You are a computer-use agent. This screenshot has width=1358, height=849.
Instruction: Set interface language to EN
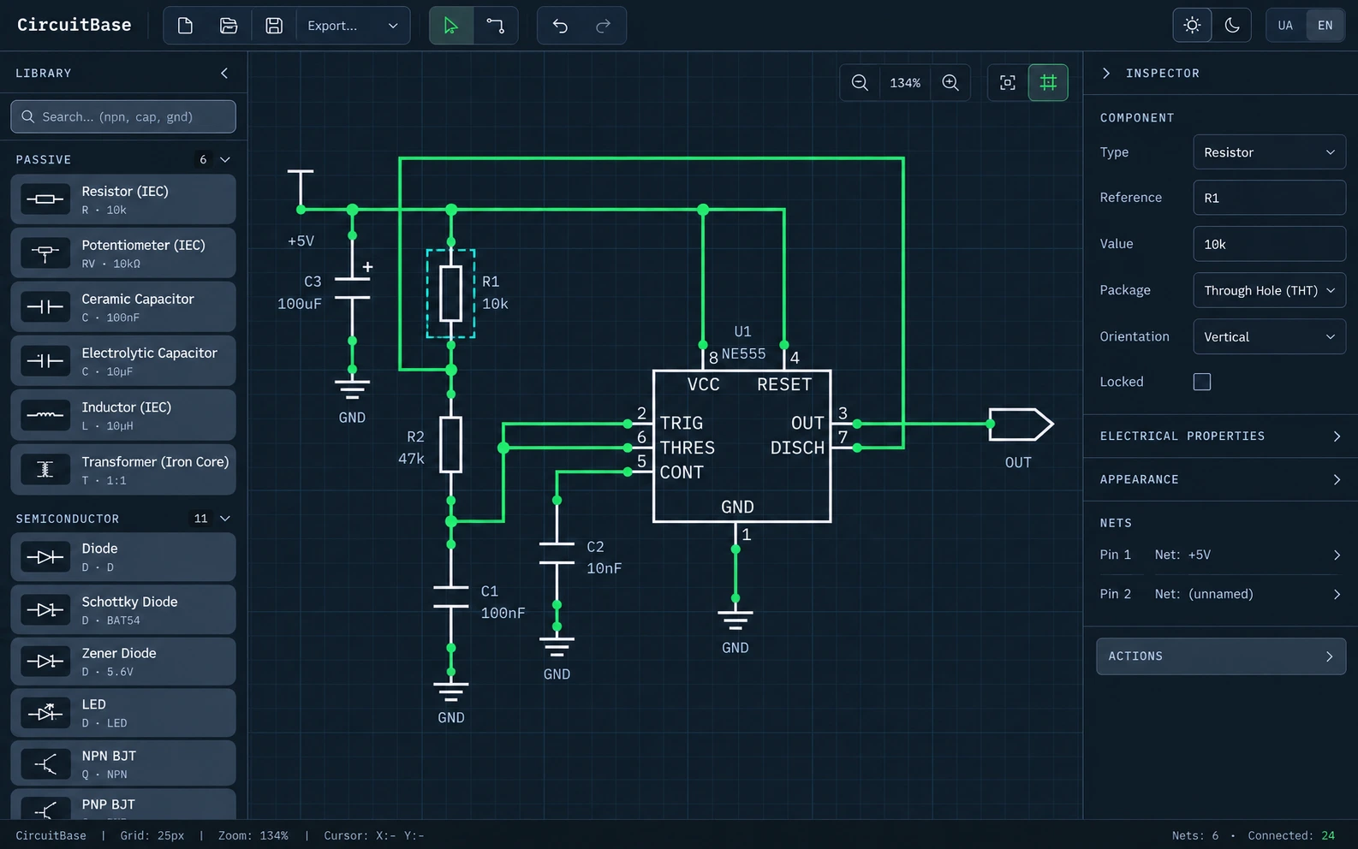pos(1325,26)
